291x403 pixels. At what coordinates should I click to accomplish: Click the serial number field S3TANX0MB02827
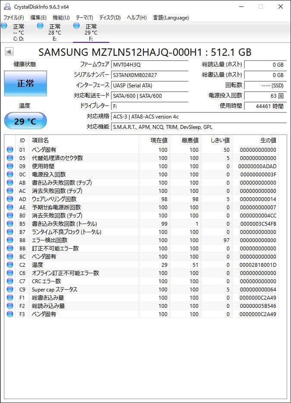(150, 75)
